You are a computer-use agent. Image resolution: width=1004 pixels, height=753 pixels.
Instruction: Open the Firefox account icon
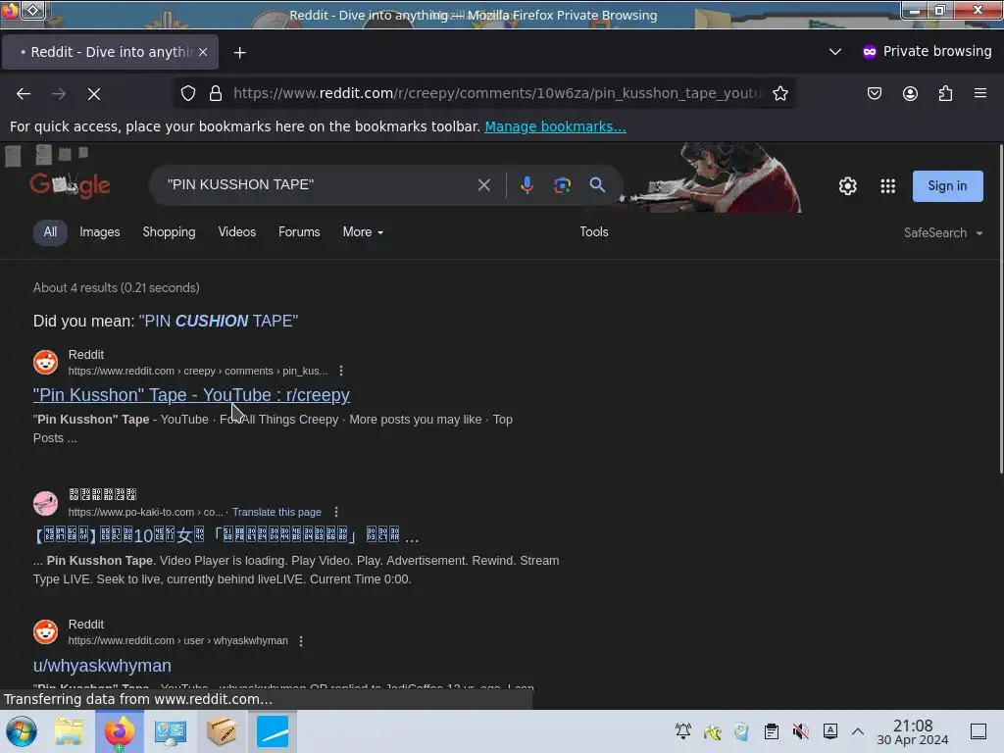(910, 93)
